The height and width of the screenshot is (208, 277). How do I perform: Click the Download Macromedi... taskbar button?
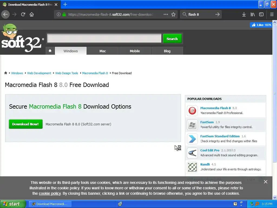50,204
